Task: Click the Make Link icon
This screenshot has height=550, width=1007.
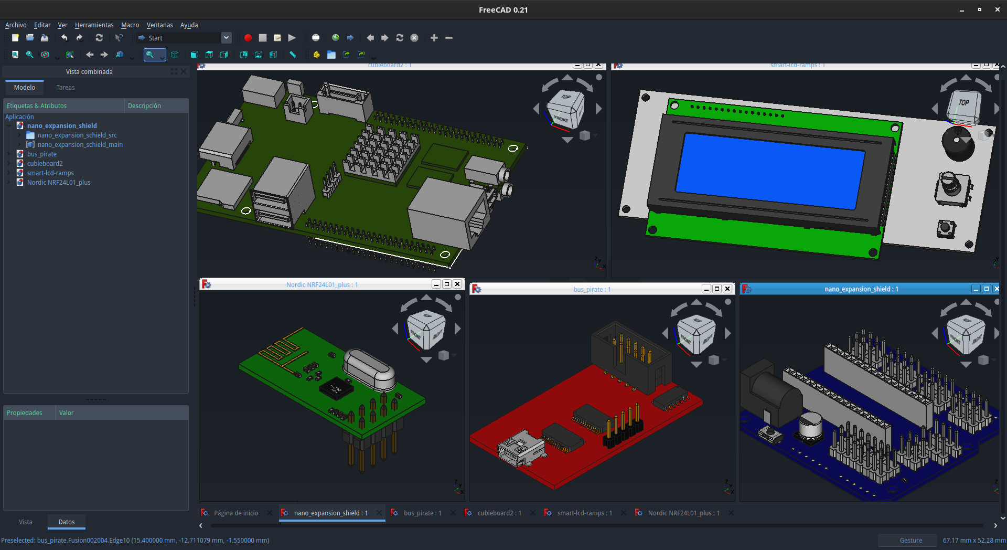Action: (346, 55)
